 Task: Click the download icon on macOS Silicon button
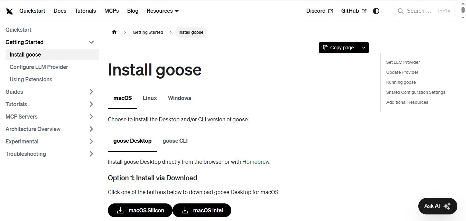tap(120, 210)
